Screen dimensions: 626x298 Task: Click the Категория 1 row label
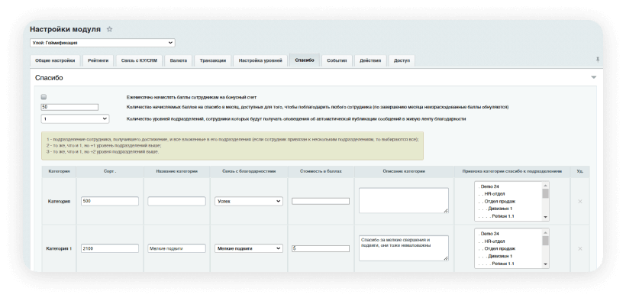tap(59, 248)
